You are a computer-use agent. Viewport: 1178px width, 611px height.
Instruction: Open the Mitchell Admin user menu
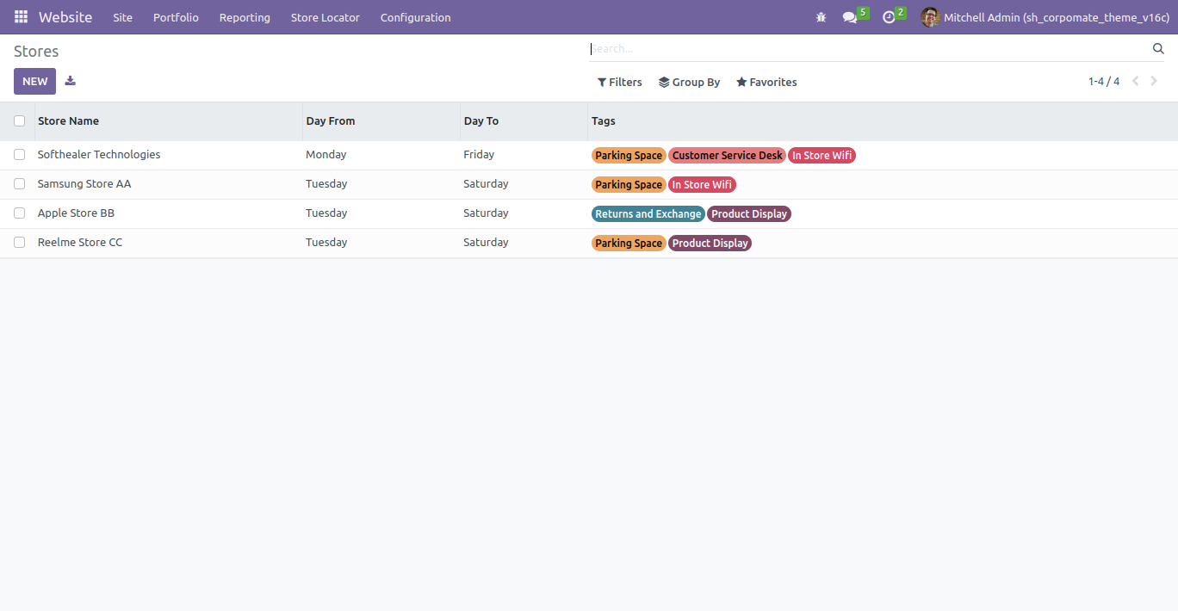click(x=1045, y=17)
